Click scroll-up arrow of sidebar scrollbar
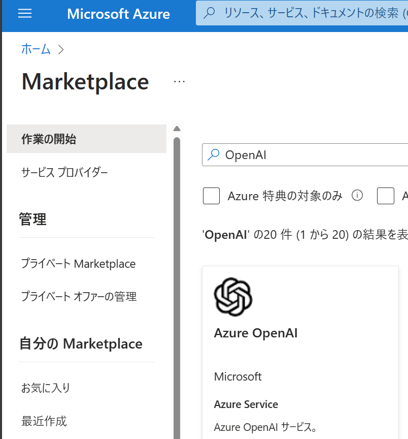 pyautogui.click(x=177, y=129)
